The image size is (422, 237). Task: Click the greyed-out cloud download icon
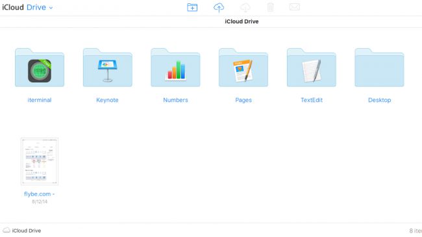click(x=245, y=8)
